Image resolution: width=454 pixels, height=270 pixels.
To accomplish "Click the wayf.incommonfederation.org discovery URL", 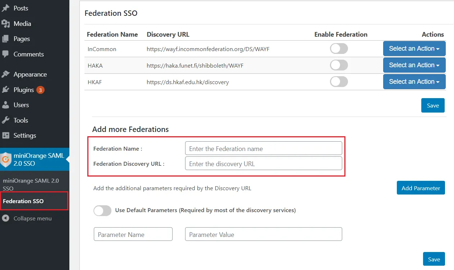I will [208, 49].
